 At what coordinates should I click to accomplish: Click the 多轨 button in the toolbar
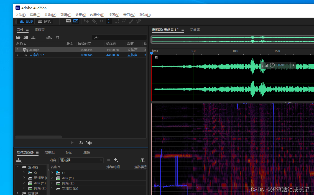(x=44, y=21)
